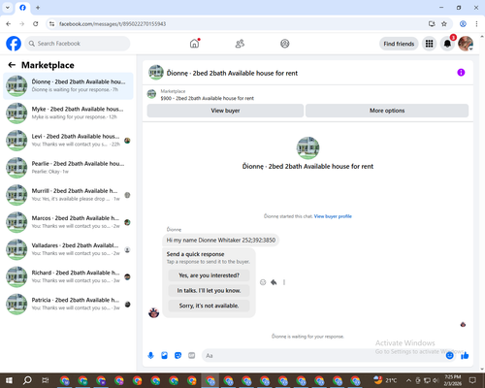The image size is (485, 388).
Task: Open Myke conversation in list
Action: pyautogui.click(x=68, y=113)
